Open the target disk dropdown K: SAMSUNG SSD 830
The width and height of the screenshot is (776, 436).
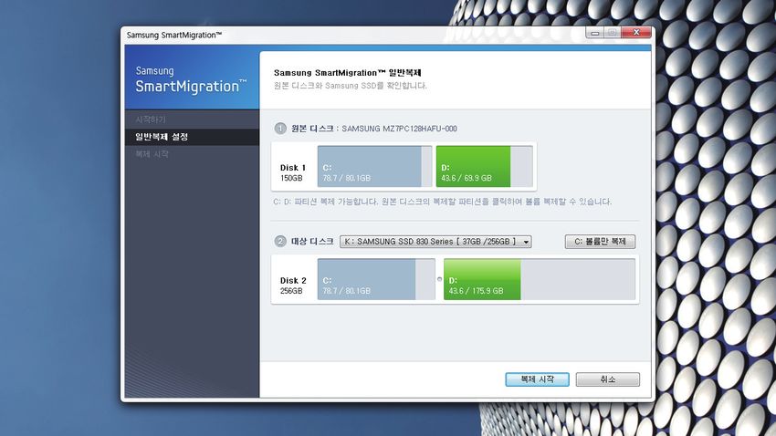pos(435,241)
